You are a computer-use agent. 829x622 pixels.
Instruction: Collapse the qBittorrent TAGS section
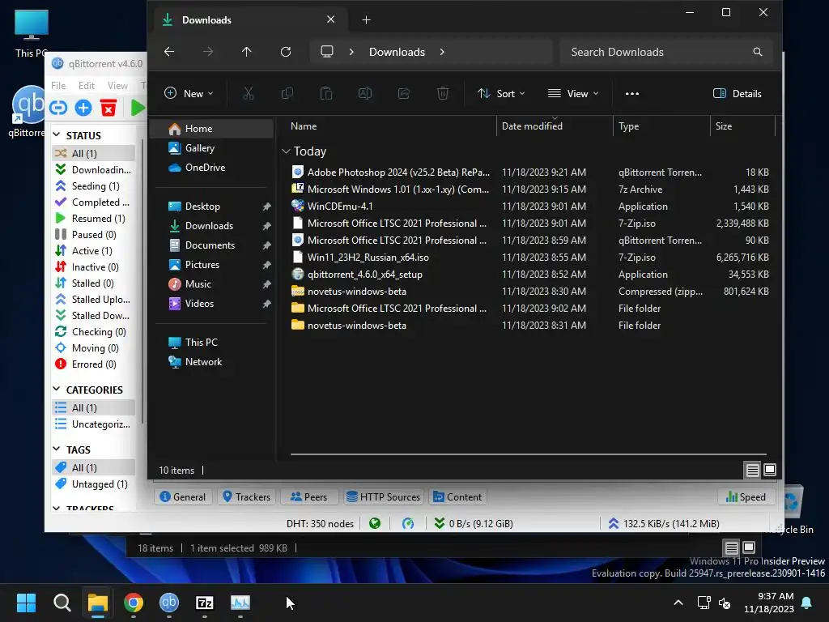point(57,449)
